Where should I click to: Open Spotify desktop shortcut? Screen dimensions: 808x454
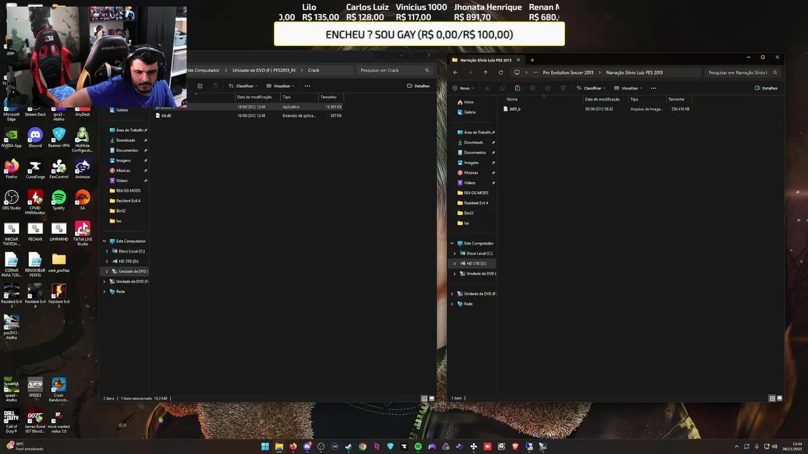click(x=59, y=200)
